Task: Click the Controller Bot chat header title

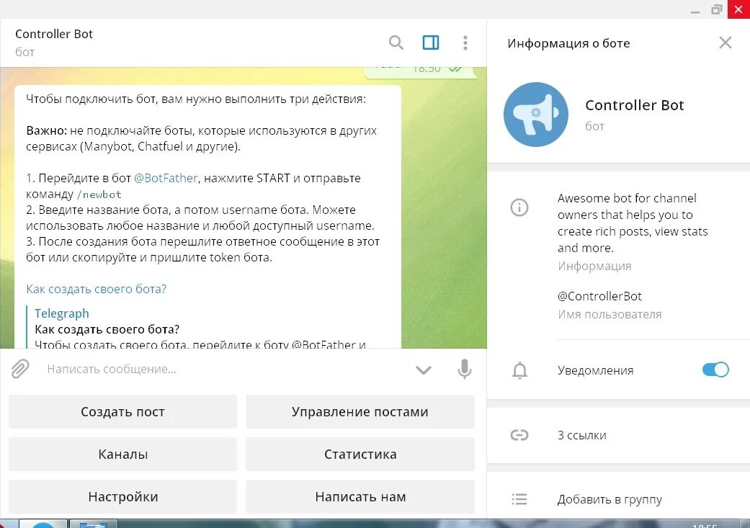Action: pos(54,34)
